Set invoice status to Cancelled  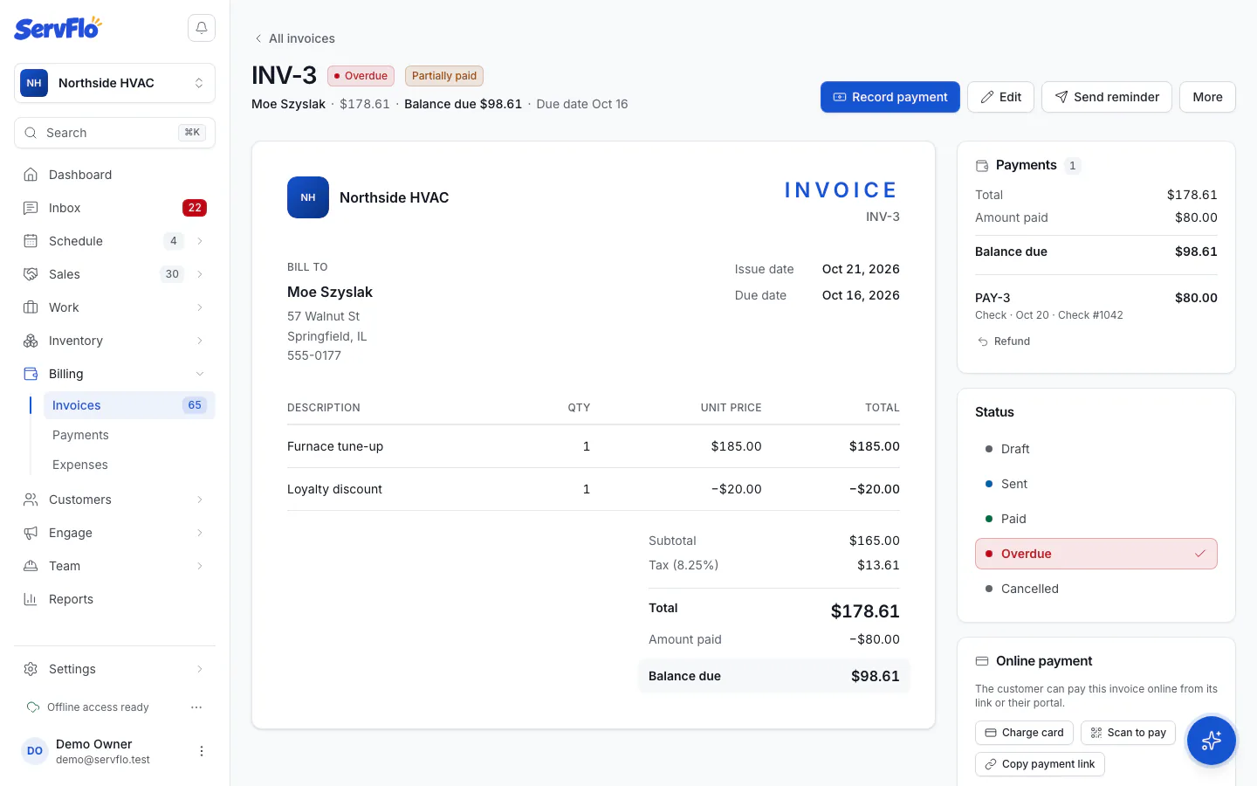click(x=1096, y=589)
